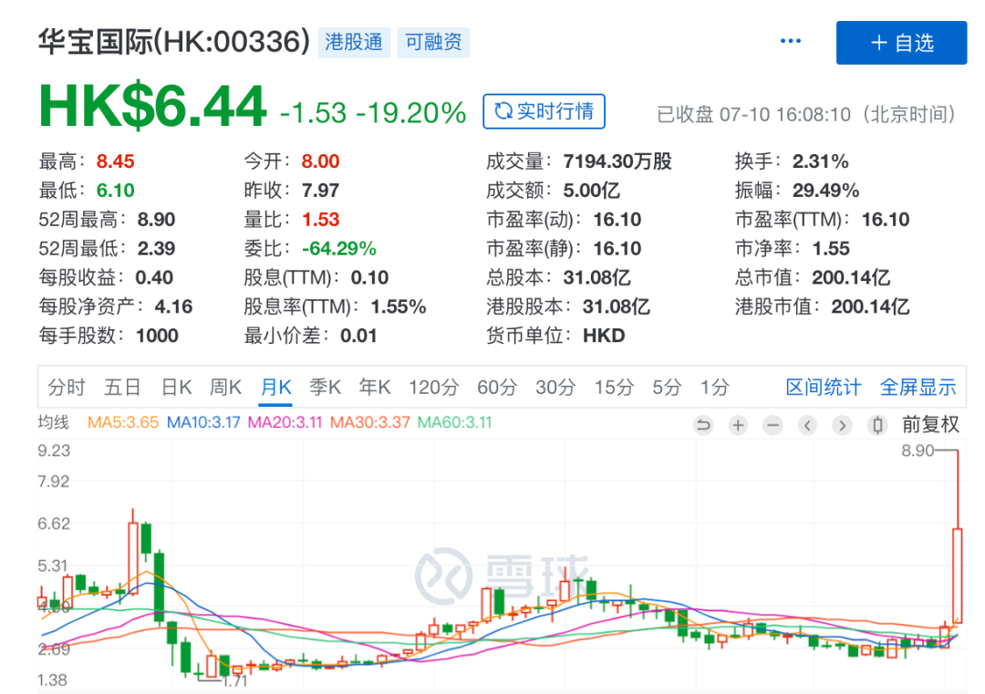Switch to the 日K chart tab

point(176,388)
